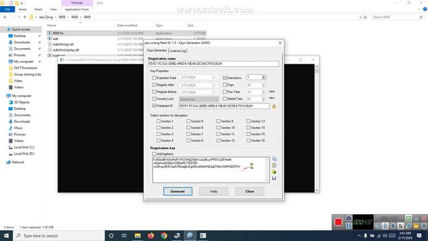Copy registration key with the top side icon

[274, 159]
